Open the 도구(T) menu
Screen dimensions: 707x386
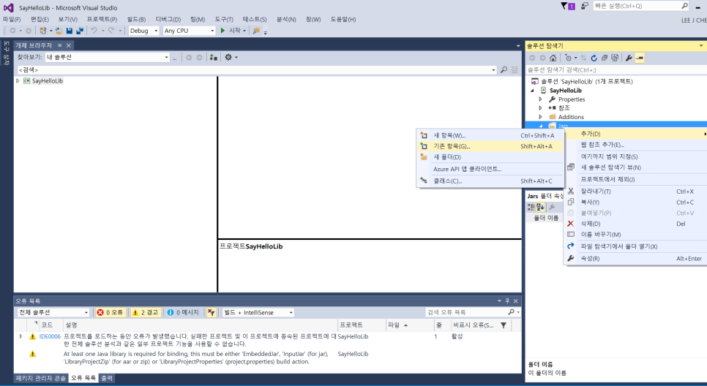[224, 19]
